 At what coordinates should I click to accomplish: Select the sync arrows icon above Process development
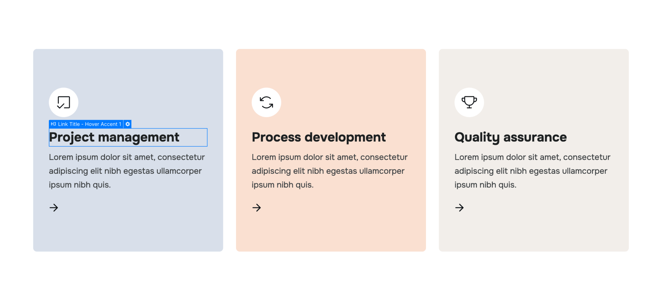coord(266,102)
